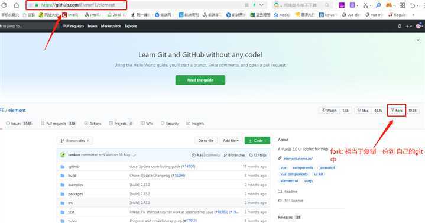425x223 pixels.
Task: Open the 10.2k forks count
Action: tap(412, 111)
